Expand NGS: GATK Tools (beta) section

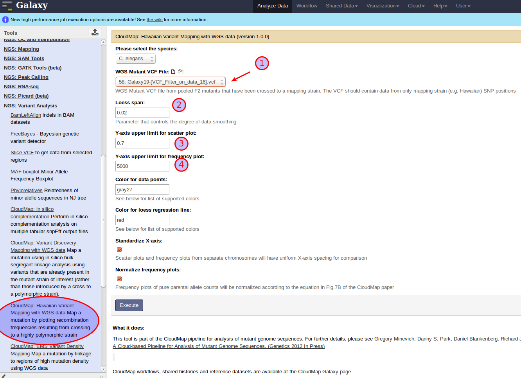[x=33, y=68]
